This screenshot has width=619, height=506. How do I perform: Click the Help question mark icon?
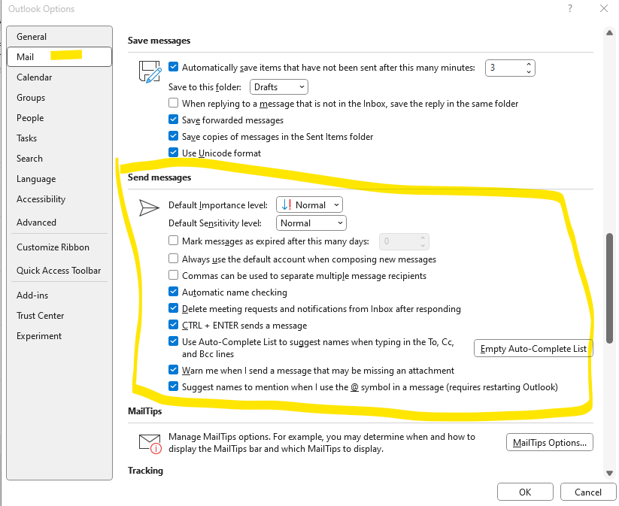[x=569, y=8]
